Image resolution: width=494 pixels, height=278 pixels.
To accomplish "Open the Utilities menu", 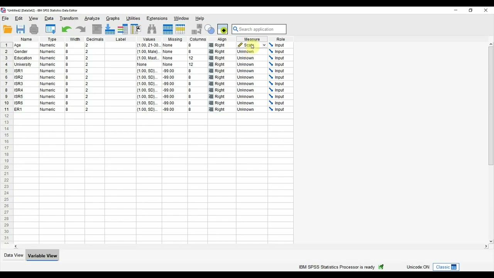I will coord(133,19).
